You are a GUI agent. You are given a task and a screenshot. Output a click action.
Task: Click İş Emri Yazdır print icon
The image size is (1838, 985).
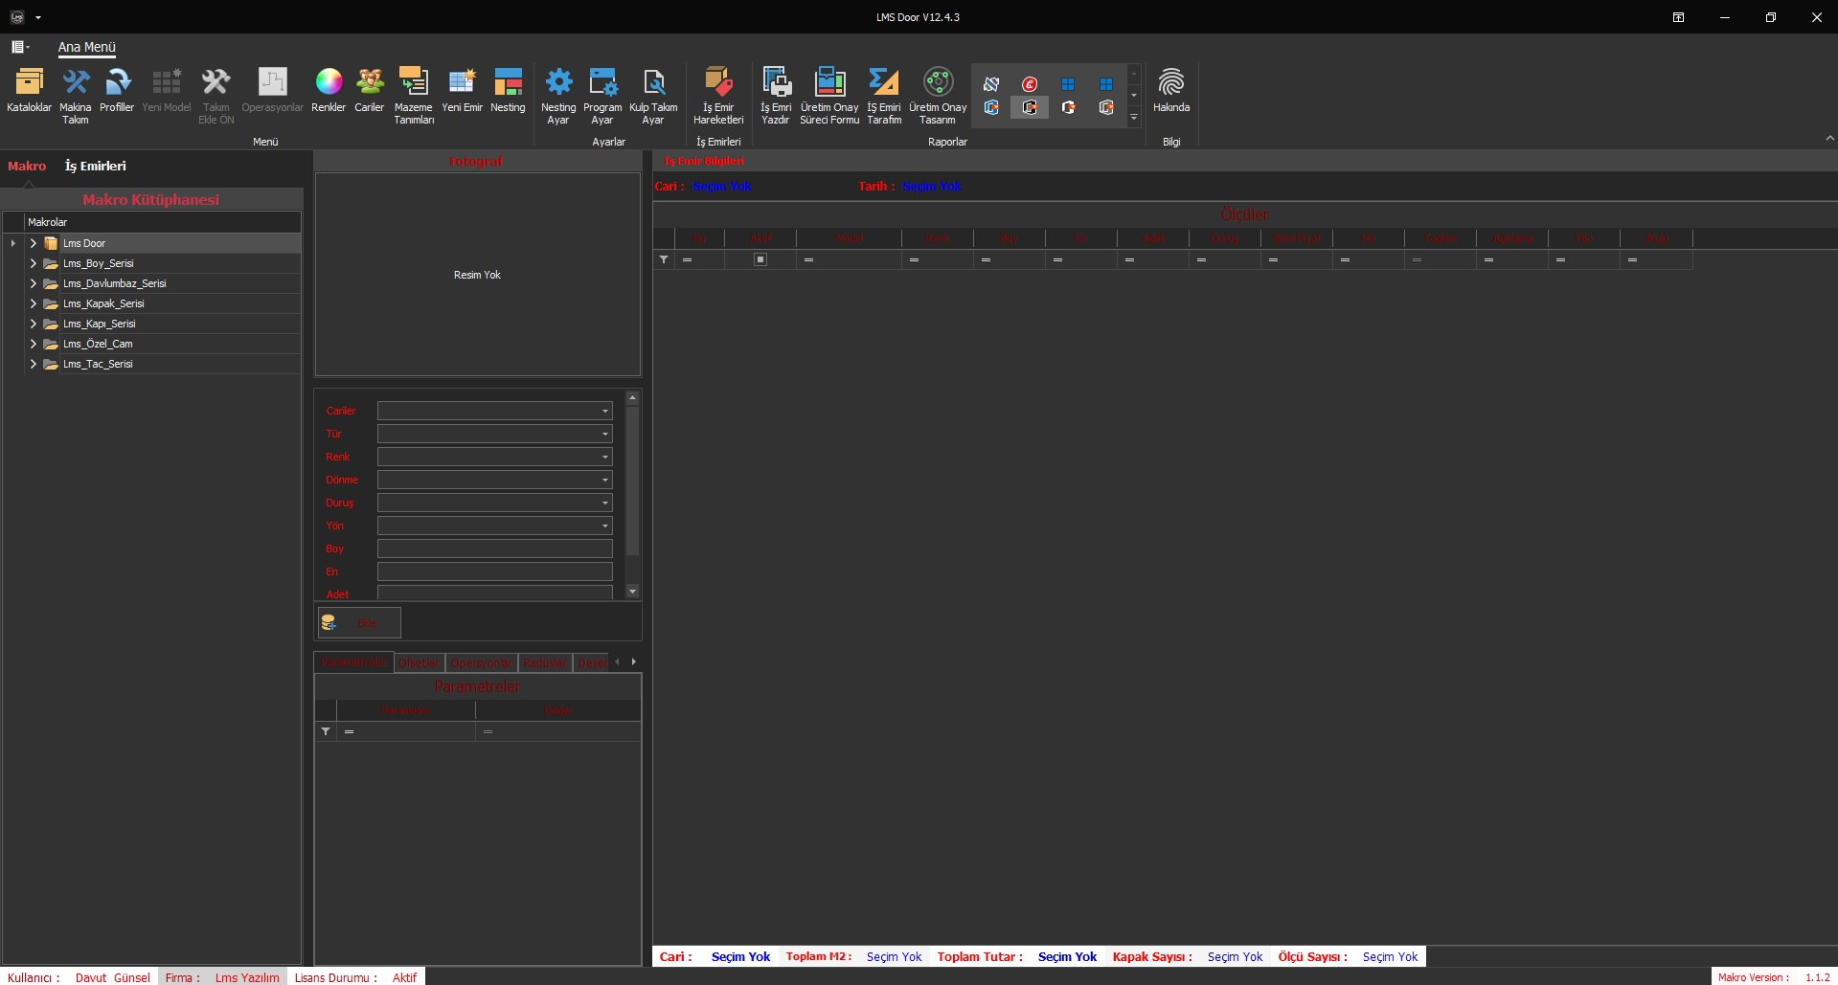pyautogui.click(x=776, y=96)
